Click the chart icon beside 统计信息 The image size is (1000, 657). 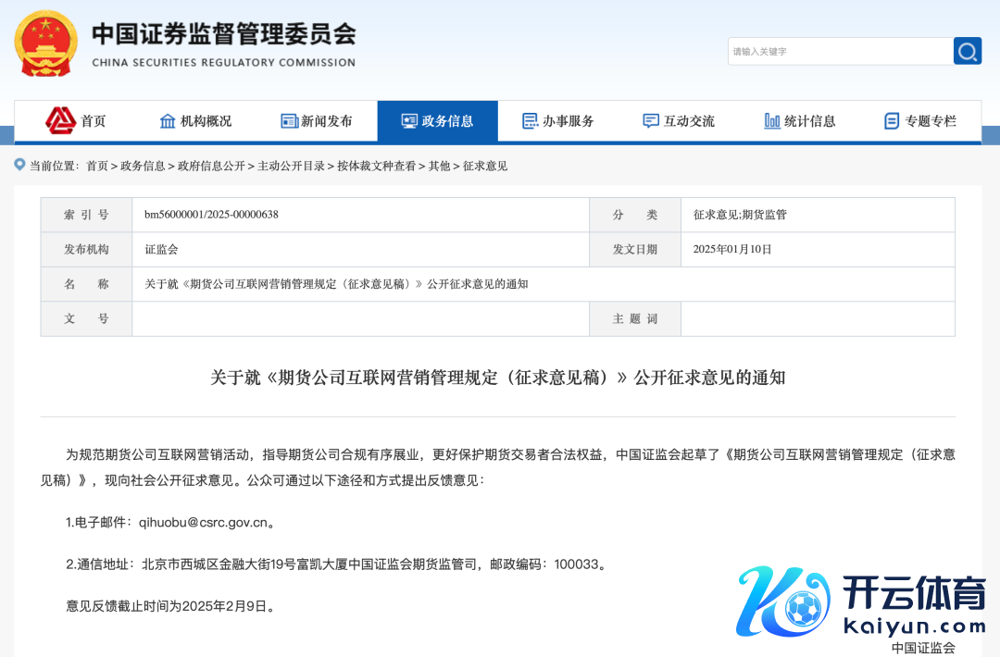771,121
